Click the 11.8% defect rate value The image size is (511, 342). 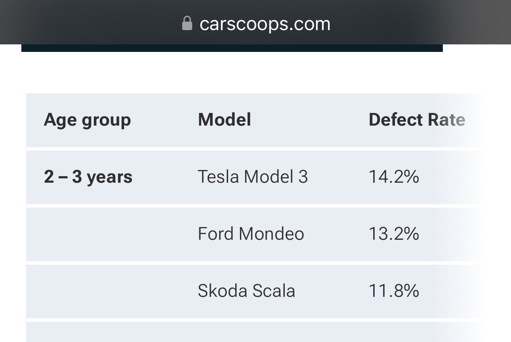click(x=393, y=291)
